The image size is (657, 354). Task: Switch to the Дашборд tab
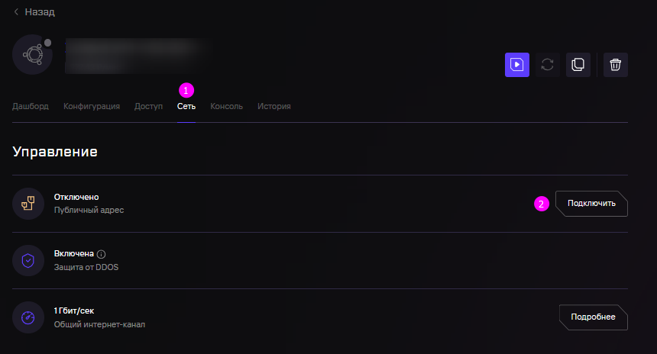coord(30,106)
